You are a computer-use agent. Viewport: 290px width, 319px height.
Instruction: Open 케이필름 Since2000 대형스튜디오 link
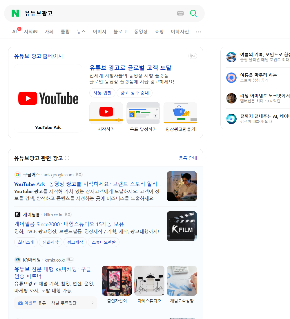coord(69,224)
